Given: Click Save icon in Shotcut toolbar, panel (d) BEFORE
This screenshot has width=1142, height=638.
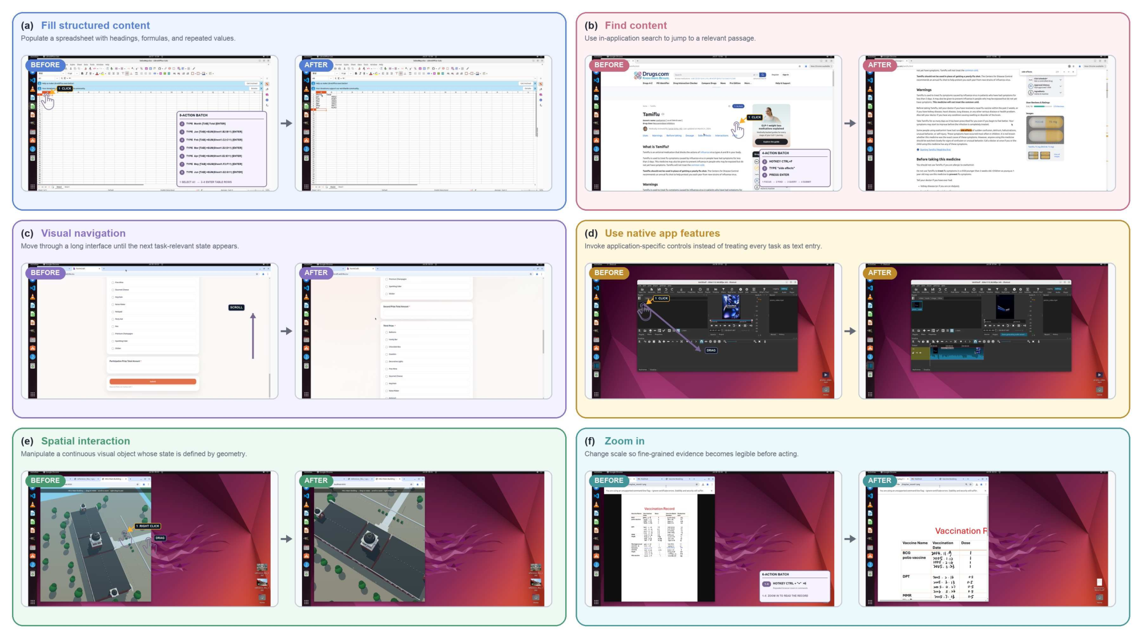Looking at the screenshot, I should pyautogui.click(x=659, y=290).
